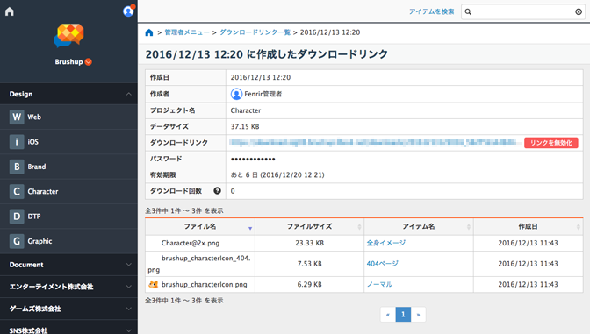This screenshot has width=590, height=334.
Task: Click the リンクを無効化 button
Action: (551, 143)
